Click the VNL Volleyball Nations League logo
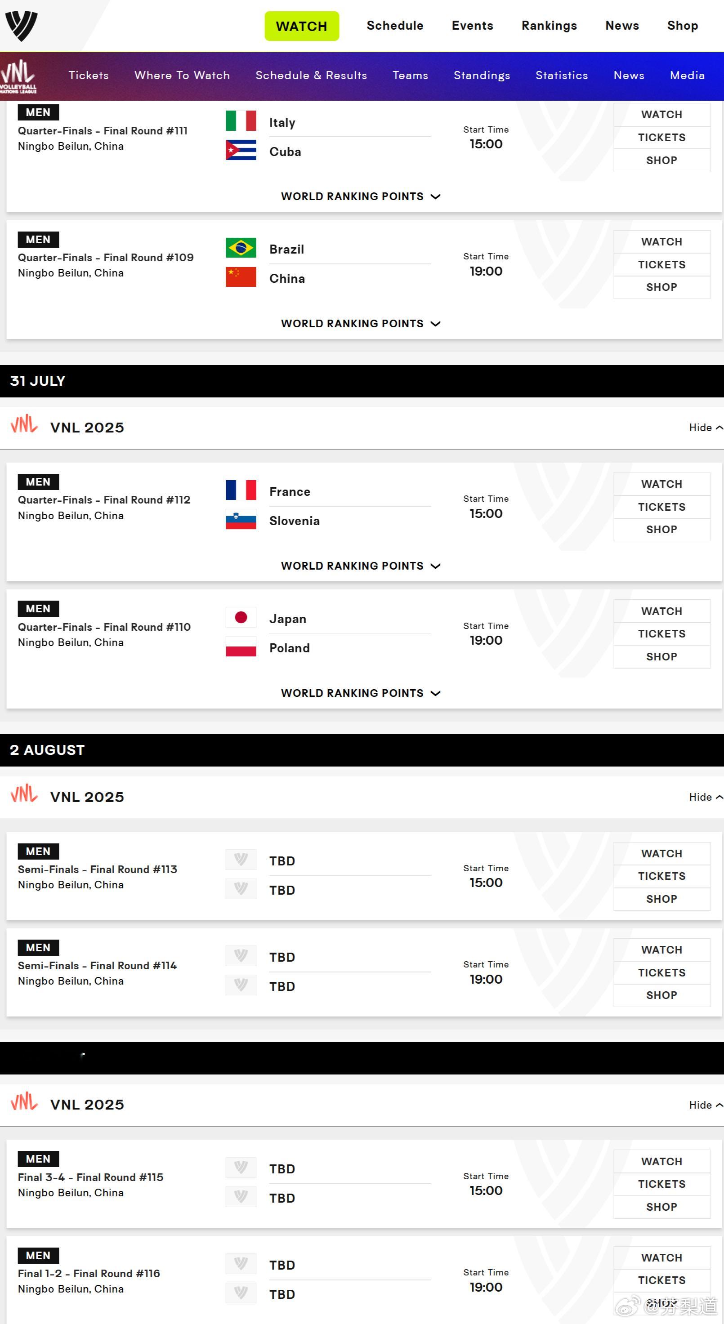This screenshot has height=1324, width=724. click(x=18, y=76)
